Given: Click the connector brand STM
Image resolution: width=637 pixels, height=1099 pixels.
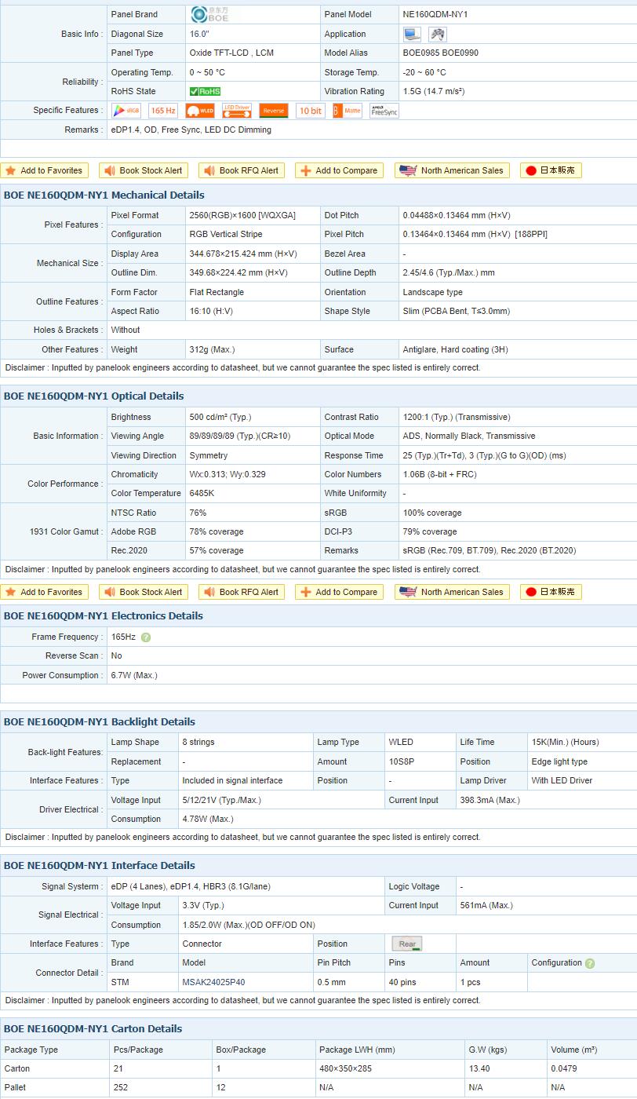Looking at the screenshot, I should (120, 982).
